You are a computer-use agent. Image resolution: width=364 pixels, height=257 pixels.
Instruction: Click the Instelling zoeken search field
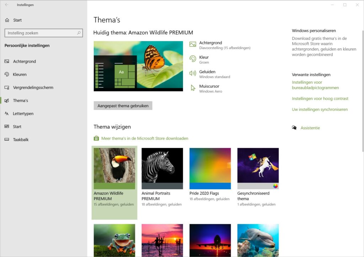(x=44, y=33)
